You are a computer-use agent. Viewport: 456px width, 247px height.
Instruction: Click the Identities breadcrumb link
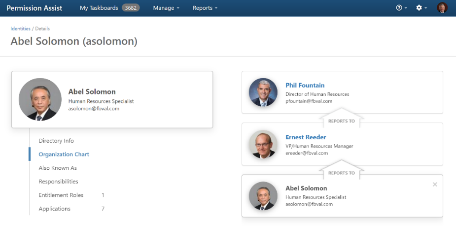pos(20,29)
